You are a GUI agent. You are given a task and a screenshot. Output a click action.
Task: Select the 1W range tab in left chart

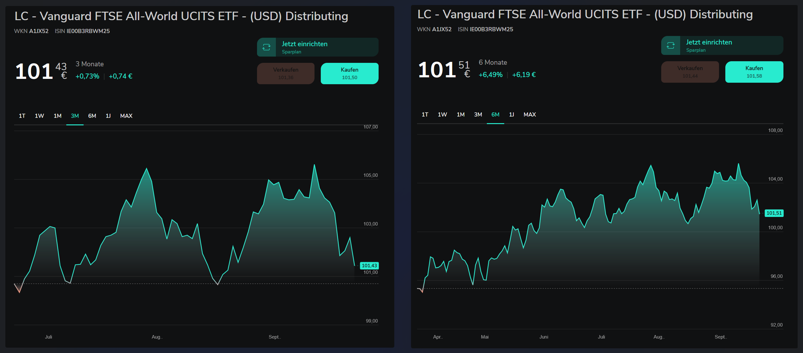click(39, 116)
